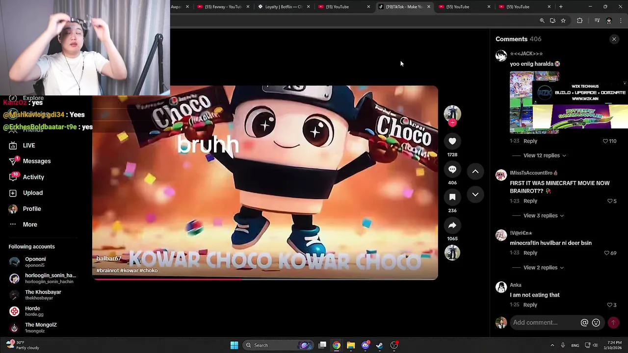Open Activity notifications in sidebar

coord(26,177)
